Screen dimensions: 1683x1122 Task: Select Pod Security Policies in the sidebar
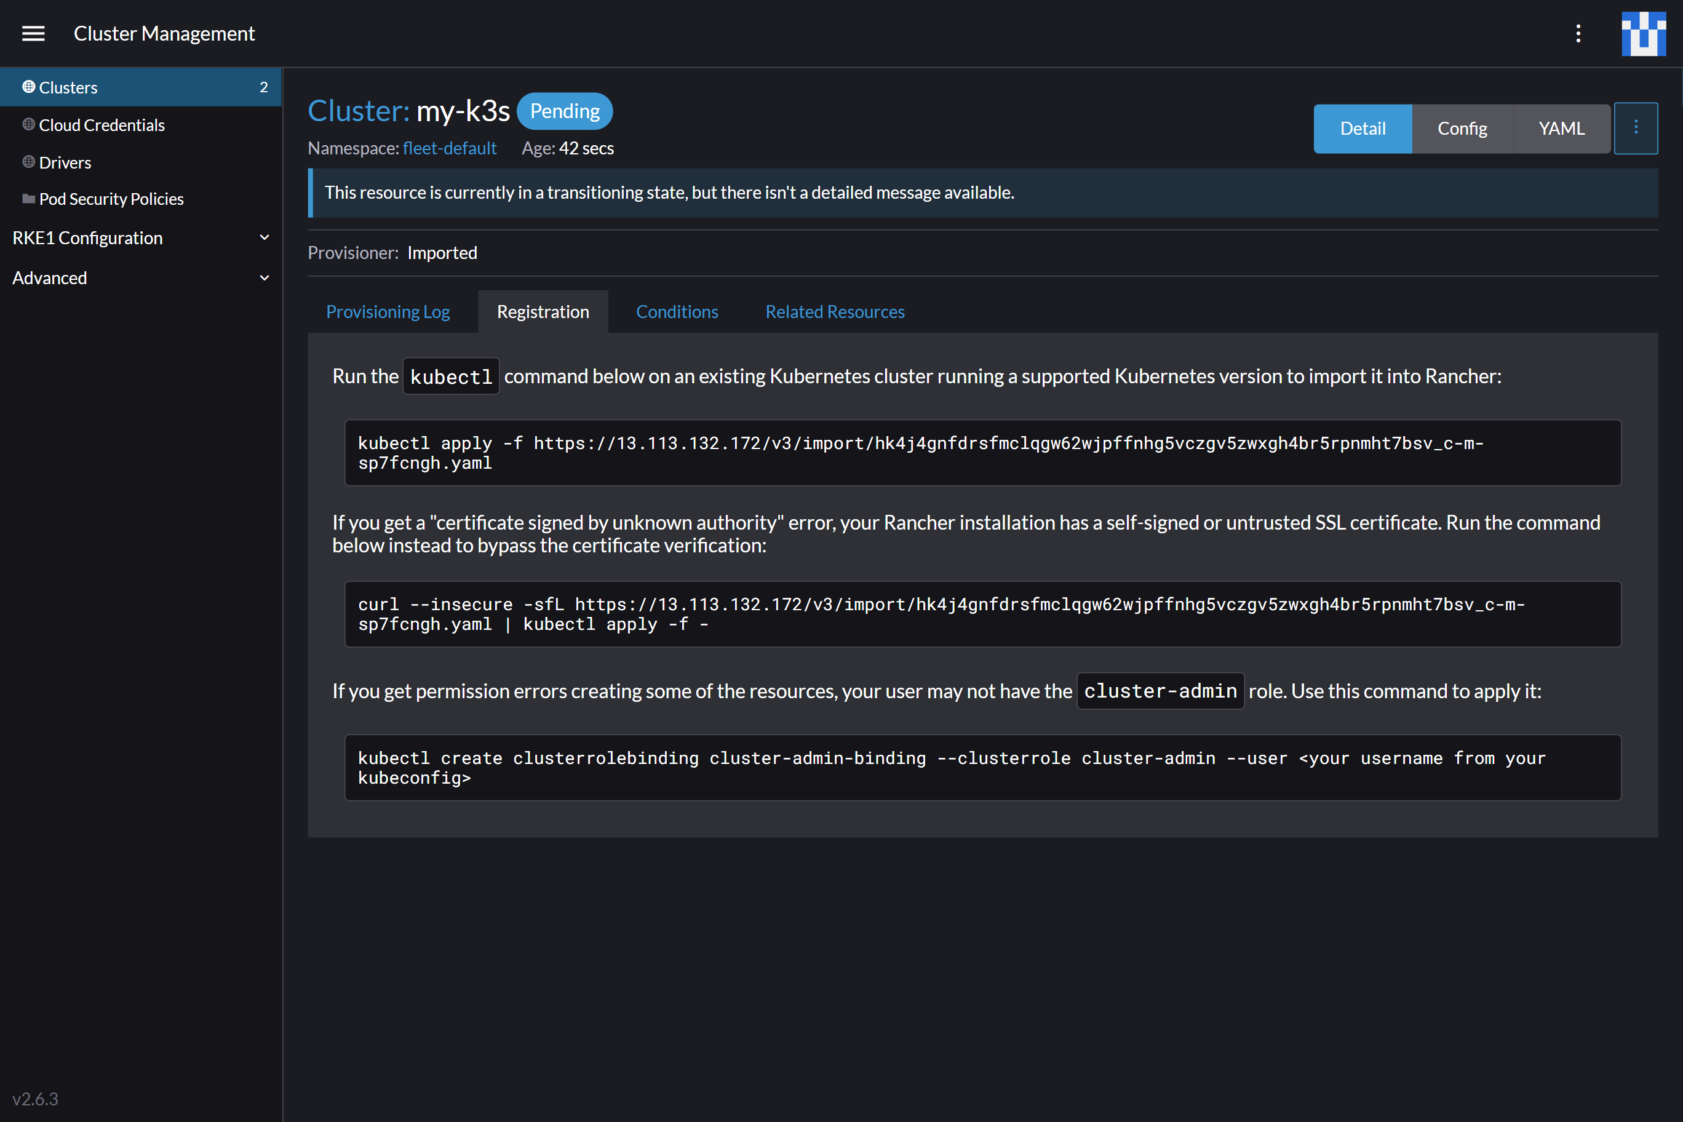click(x=111, y=199)
